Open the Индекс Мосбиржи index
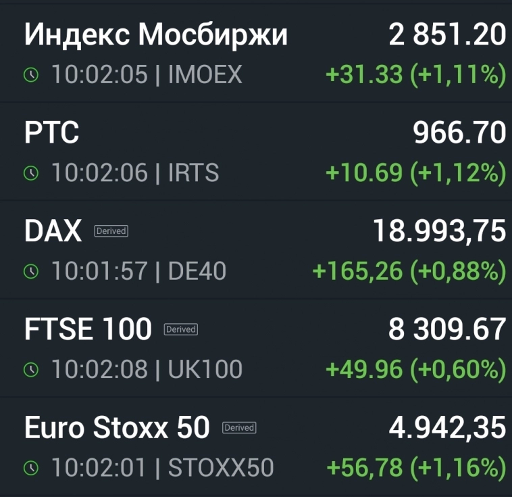 pos(156,35)
